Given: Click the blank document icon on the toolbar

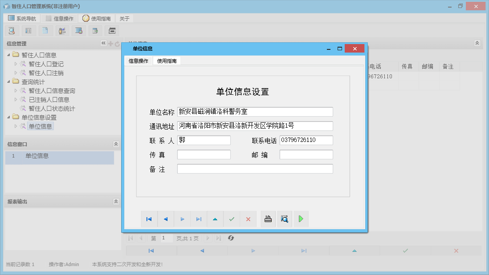Looking at the screenshot, I should pos(45,30).
